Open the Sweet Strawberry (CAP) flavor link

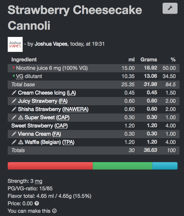tap(39, 126)
